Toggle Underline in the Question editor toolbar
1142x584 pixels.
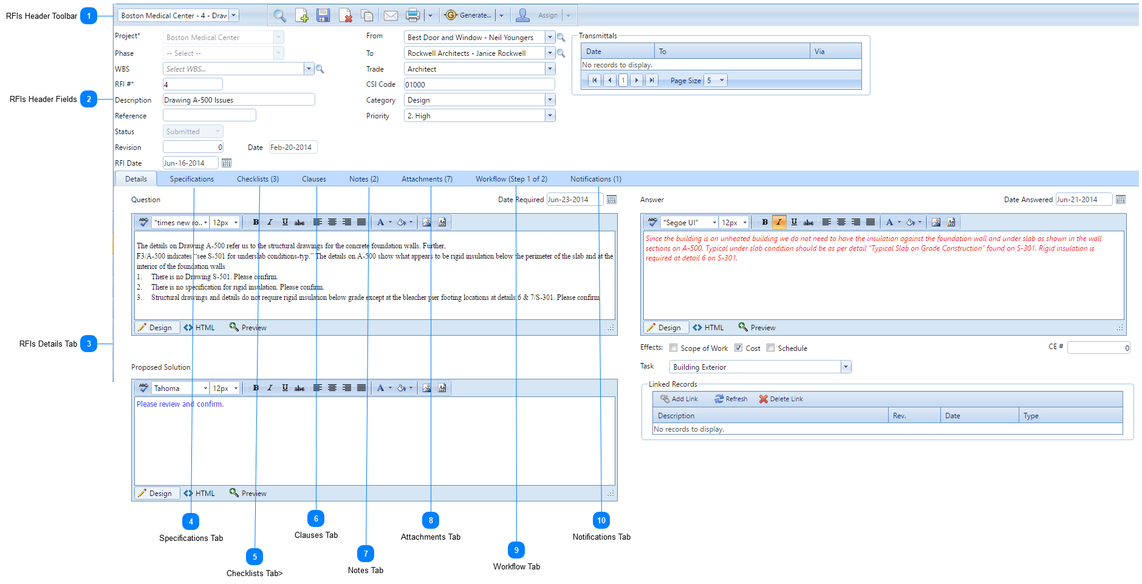click(x=285, y=222)
